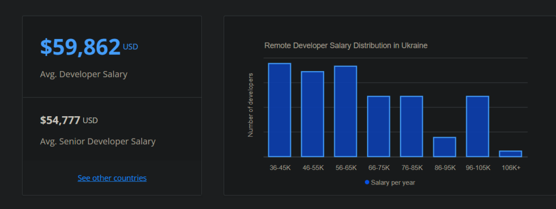Select the 56-65K salary bar
This screenshot has height=209, width=556.
tap(345, 111)
